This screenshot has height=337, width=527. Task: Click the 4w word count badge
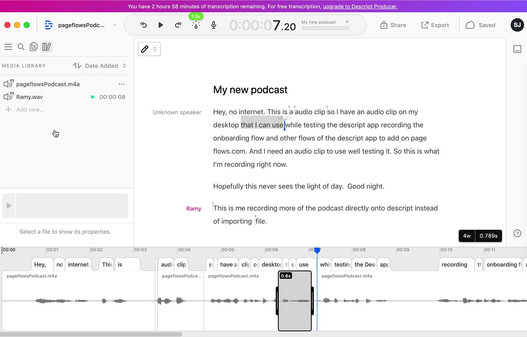coord(467,236)
